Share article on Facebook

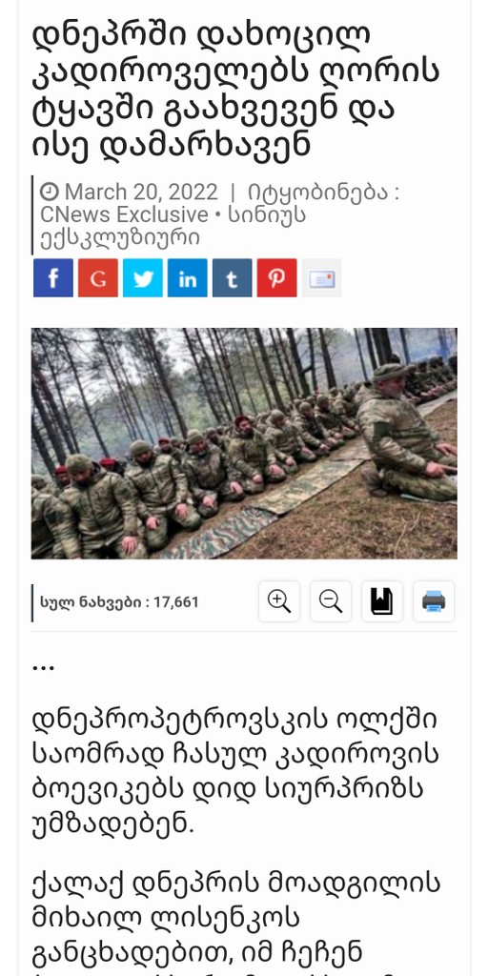tap(53, 278)
